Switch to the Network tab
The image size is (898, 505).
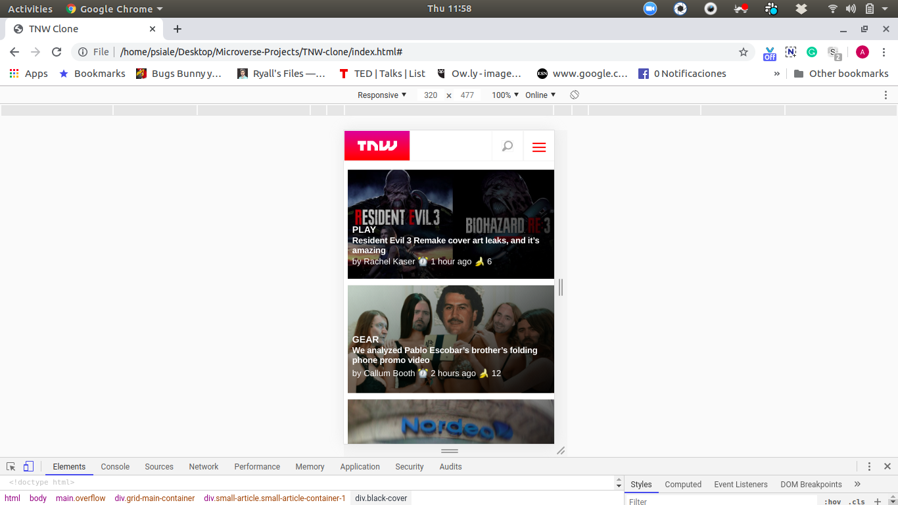click(x=204, y=466)
